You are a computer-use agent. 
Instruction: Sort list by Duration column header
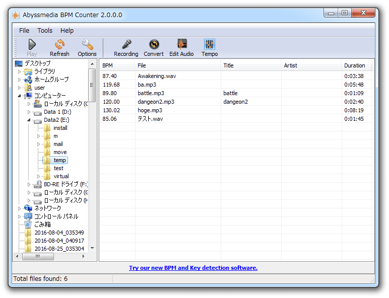pyautogui.click(x=357, y=65)
